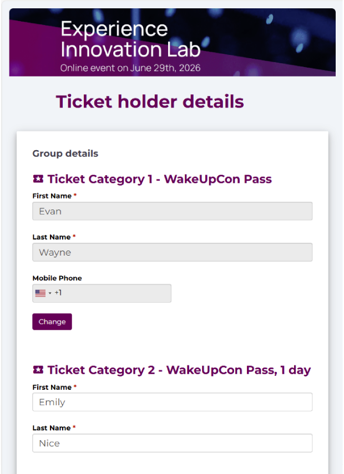Select the Ticket Category 1 WakeUpCon Pass heading
344x474 pixels.
(159, 179)
